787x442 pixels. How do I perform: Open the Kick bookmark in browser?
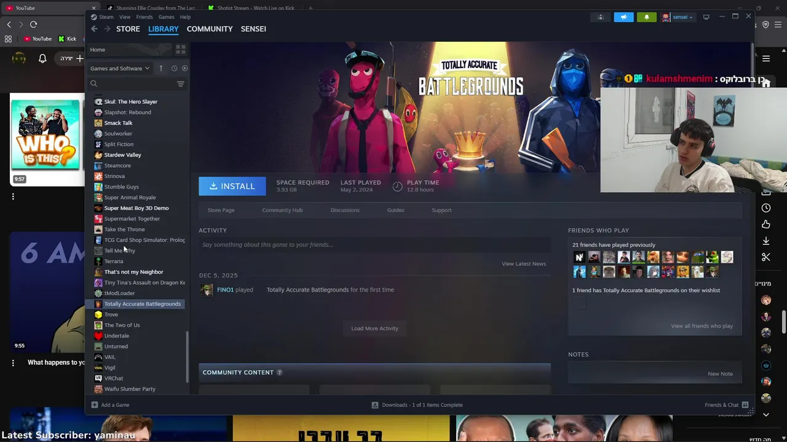68,39
